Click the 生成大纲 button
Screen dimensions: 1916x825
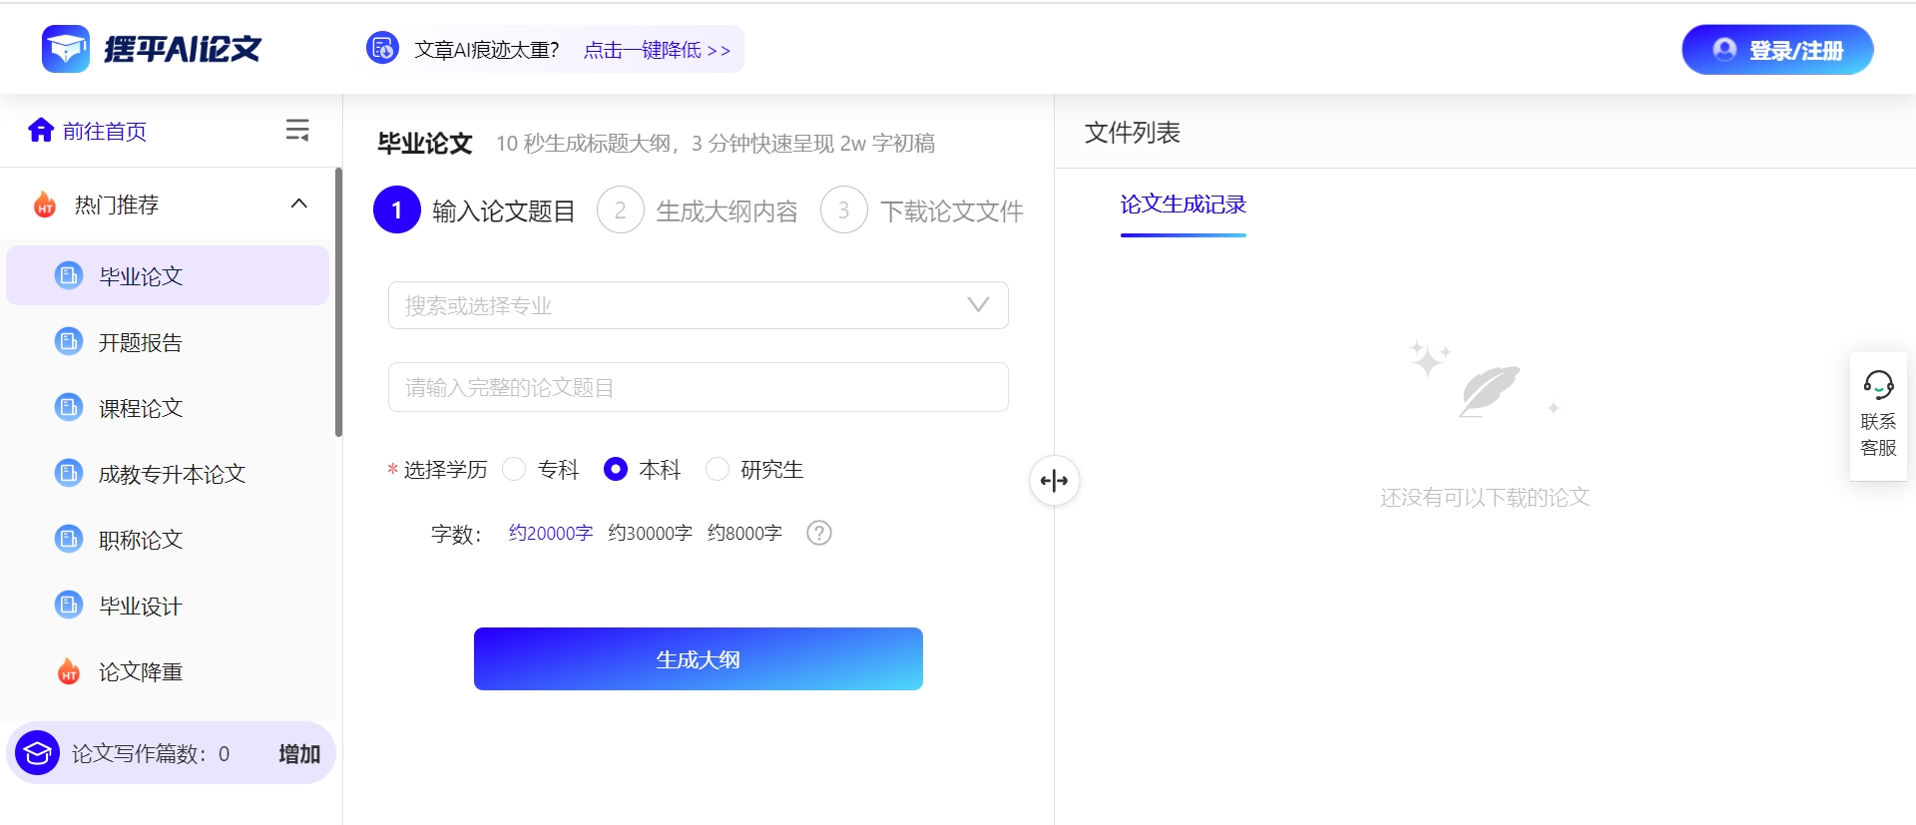(x=699, y=658)
